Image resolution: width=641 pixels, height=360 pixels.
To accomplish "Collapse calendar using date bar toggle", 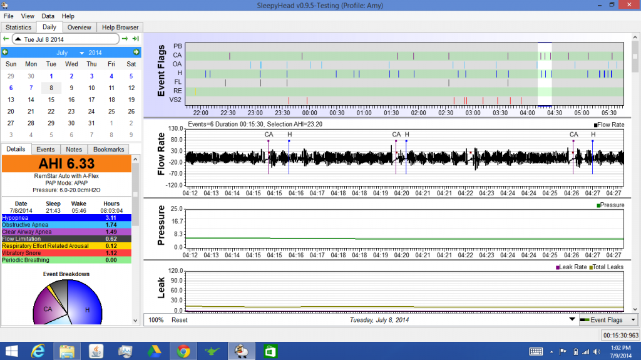I will click(18, 39).
